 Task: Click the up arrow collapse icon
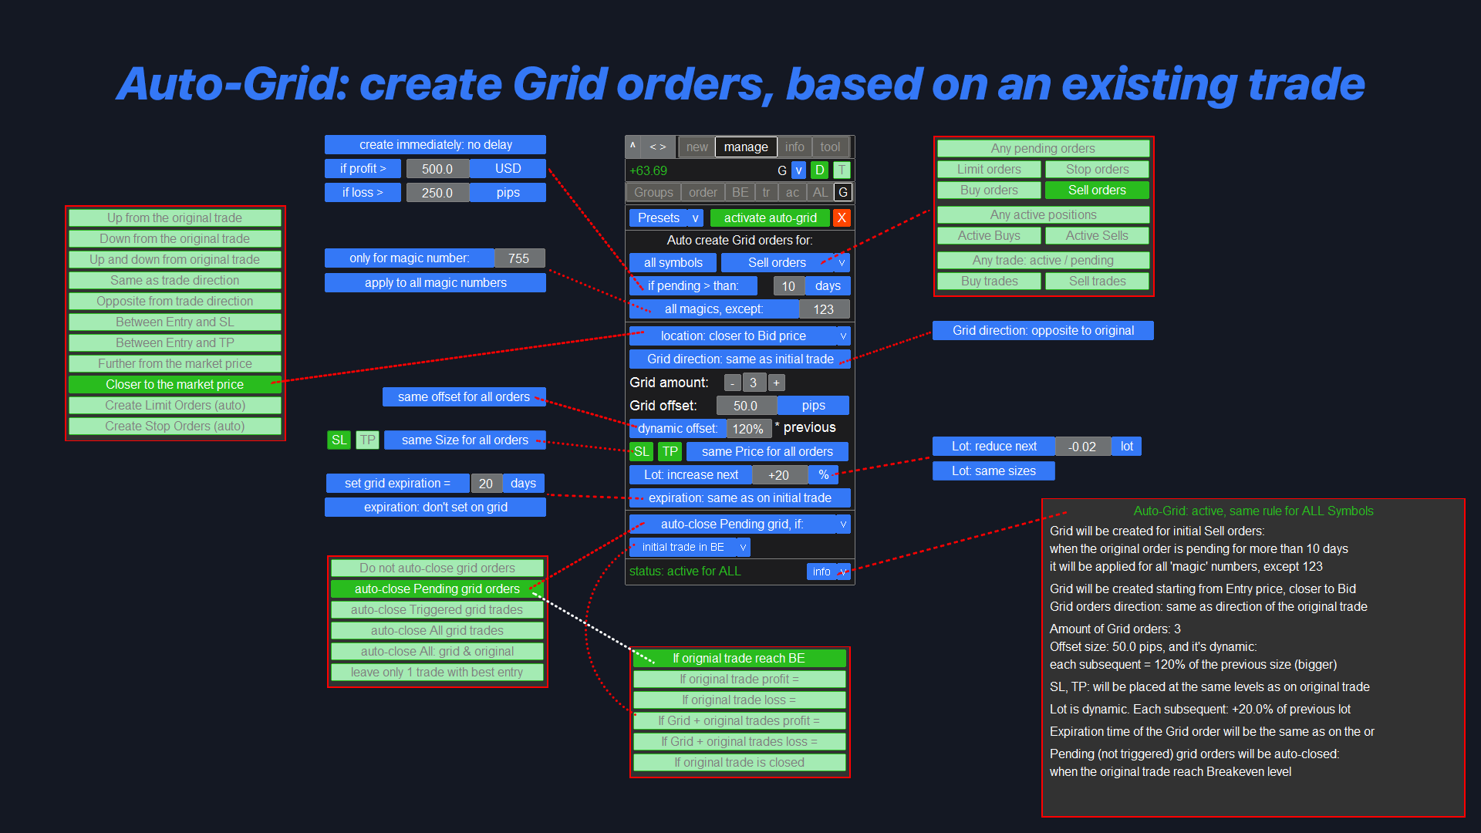coord(633,147)
